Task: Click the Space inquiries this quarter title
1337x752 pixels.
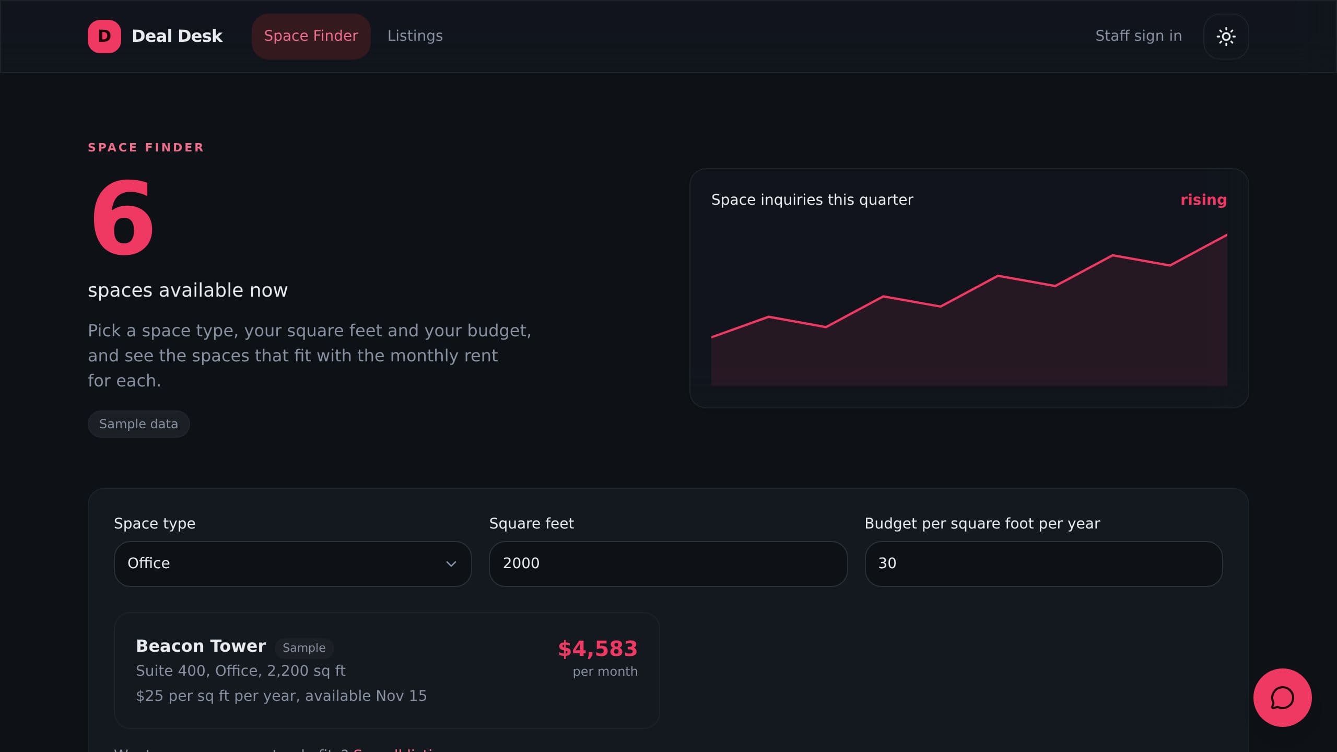Action: pyautogui.click(x=812, y=199)
